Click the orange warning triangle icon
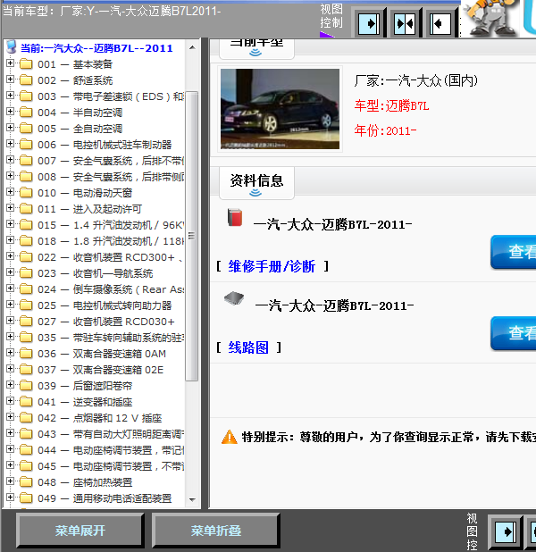The image size is (536, 552). tap(230, 437)
